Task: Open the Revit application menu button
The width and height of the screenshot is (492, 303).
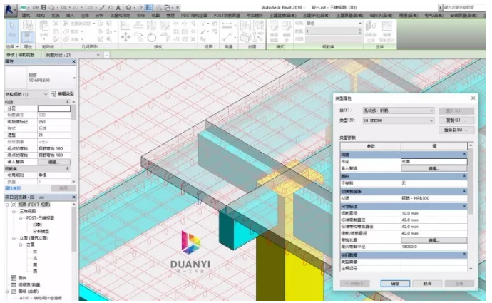Action: coord(10,10)
